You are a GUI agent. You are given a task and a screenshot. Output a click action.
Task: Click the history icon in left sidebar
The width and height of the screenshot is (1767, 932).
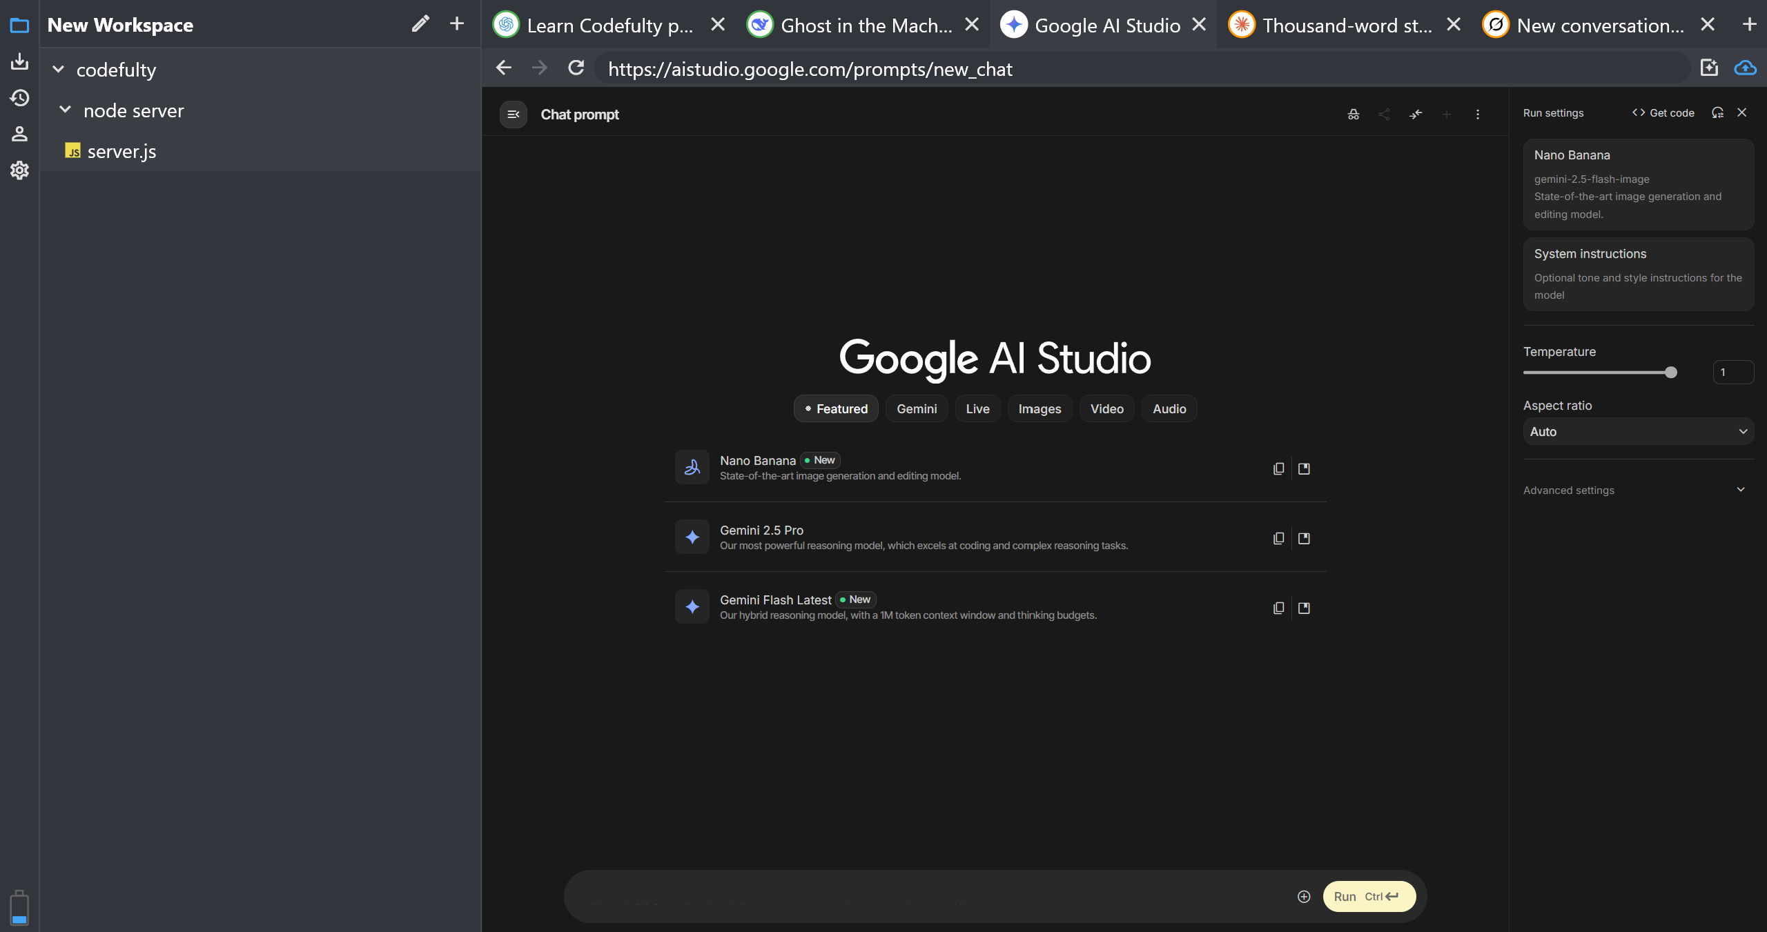19,98
